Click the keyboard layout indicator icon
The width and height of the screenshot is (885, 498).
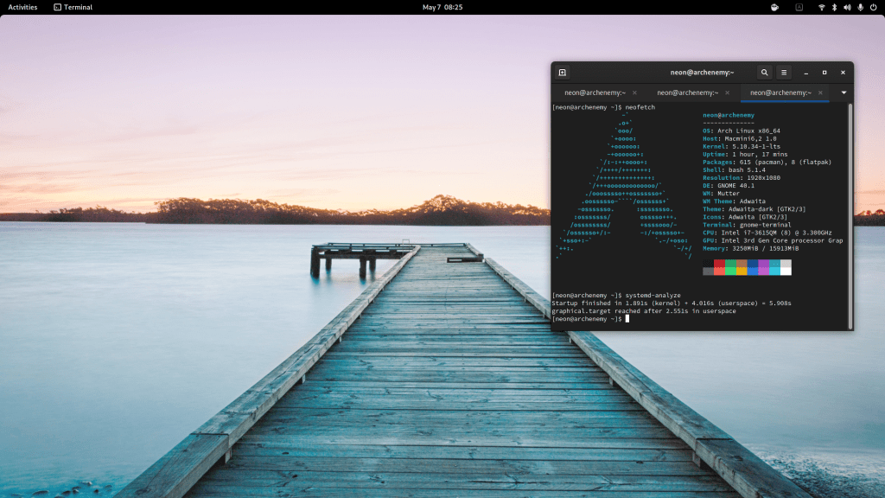798,7
